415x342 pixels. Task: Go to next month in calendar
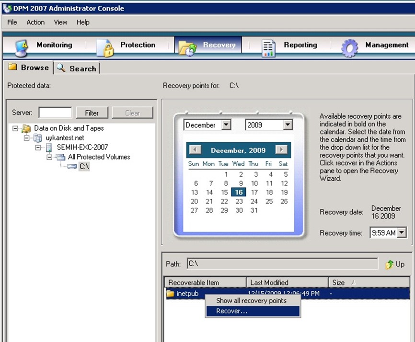click(281, 150)
